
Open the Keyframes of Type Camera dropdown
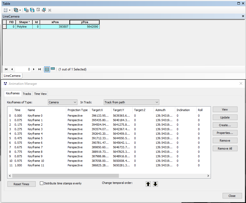[x=62, y=102]
